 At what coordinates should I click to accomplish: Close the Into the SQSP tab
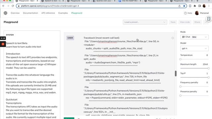pyautogui.click(x=140, y=1)
